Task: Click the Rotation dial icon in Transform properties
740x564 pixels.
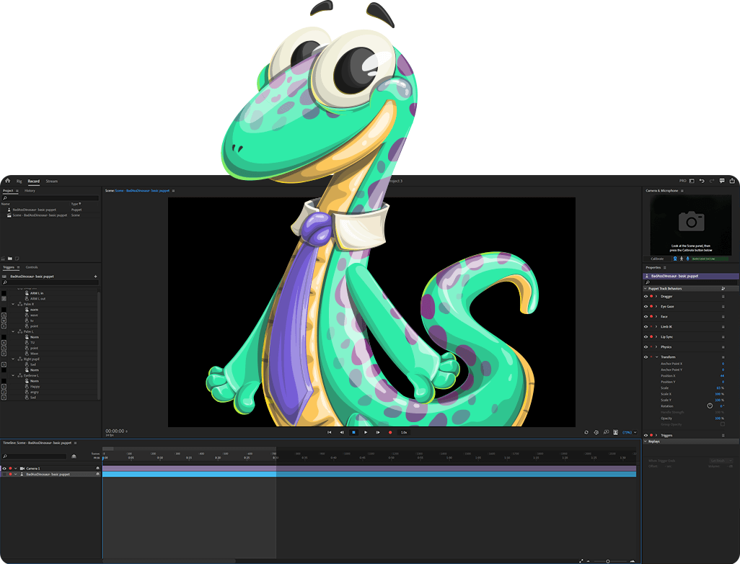Action: pyautogui.click(x=710, y=406)
